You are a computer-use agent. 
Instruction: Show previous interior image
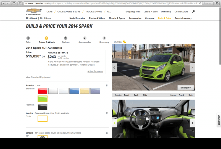pyautogui.click(x=114, y=123)
